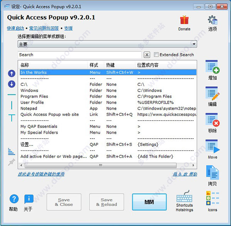Click the Shift+Ctrl+Q hotkey cell
Image resolution: width=231 pixels, height=226 pixels.
(x=119, y=114)
